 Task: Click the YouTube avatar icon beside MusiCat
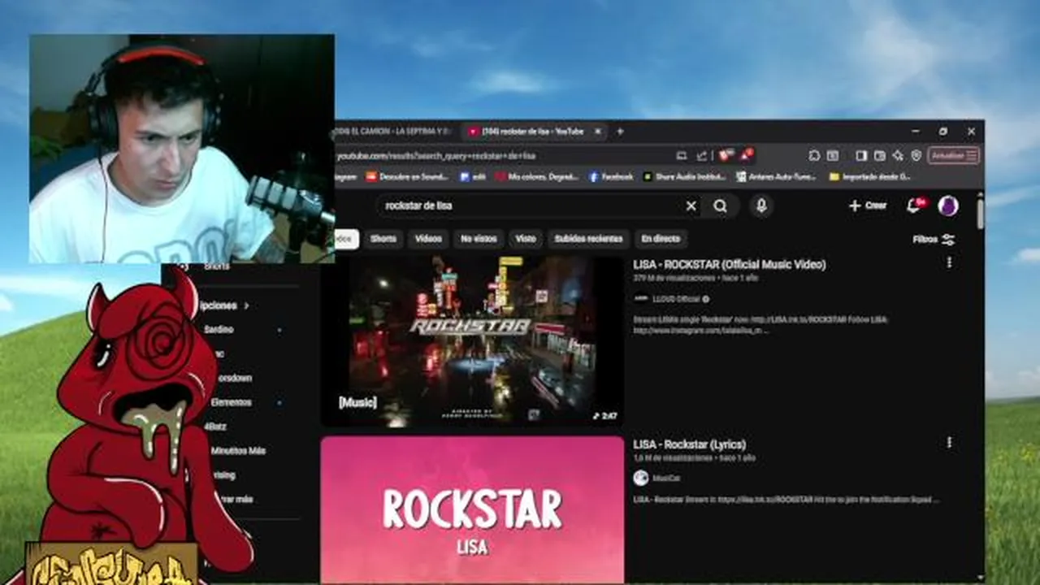(x=641, y=479)
